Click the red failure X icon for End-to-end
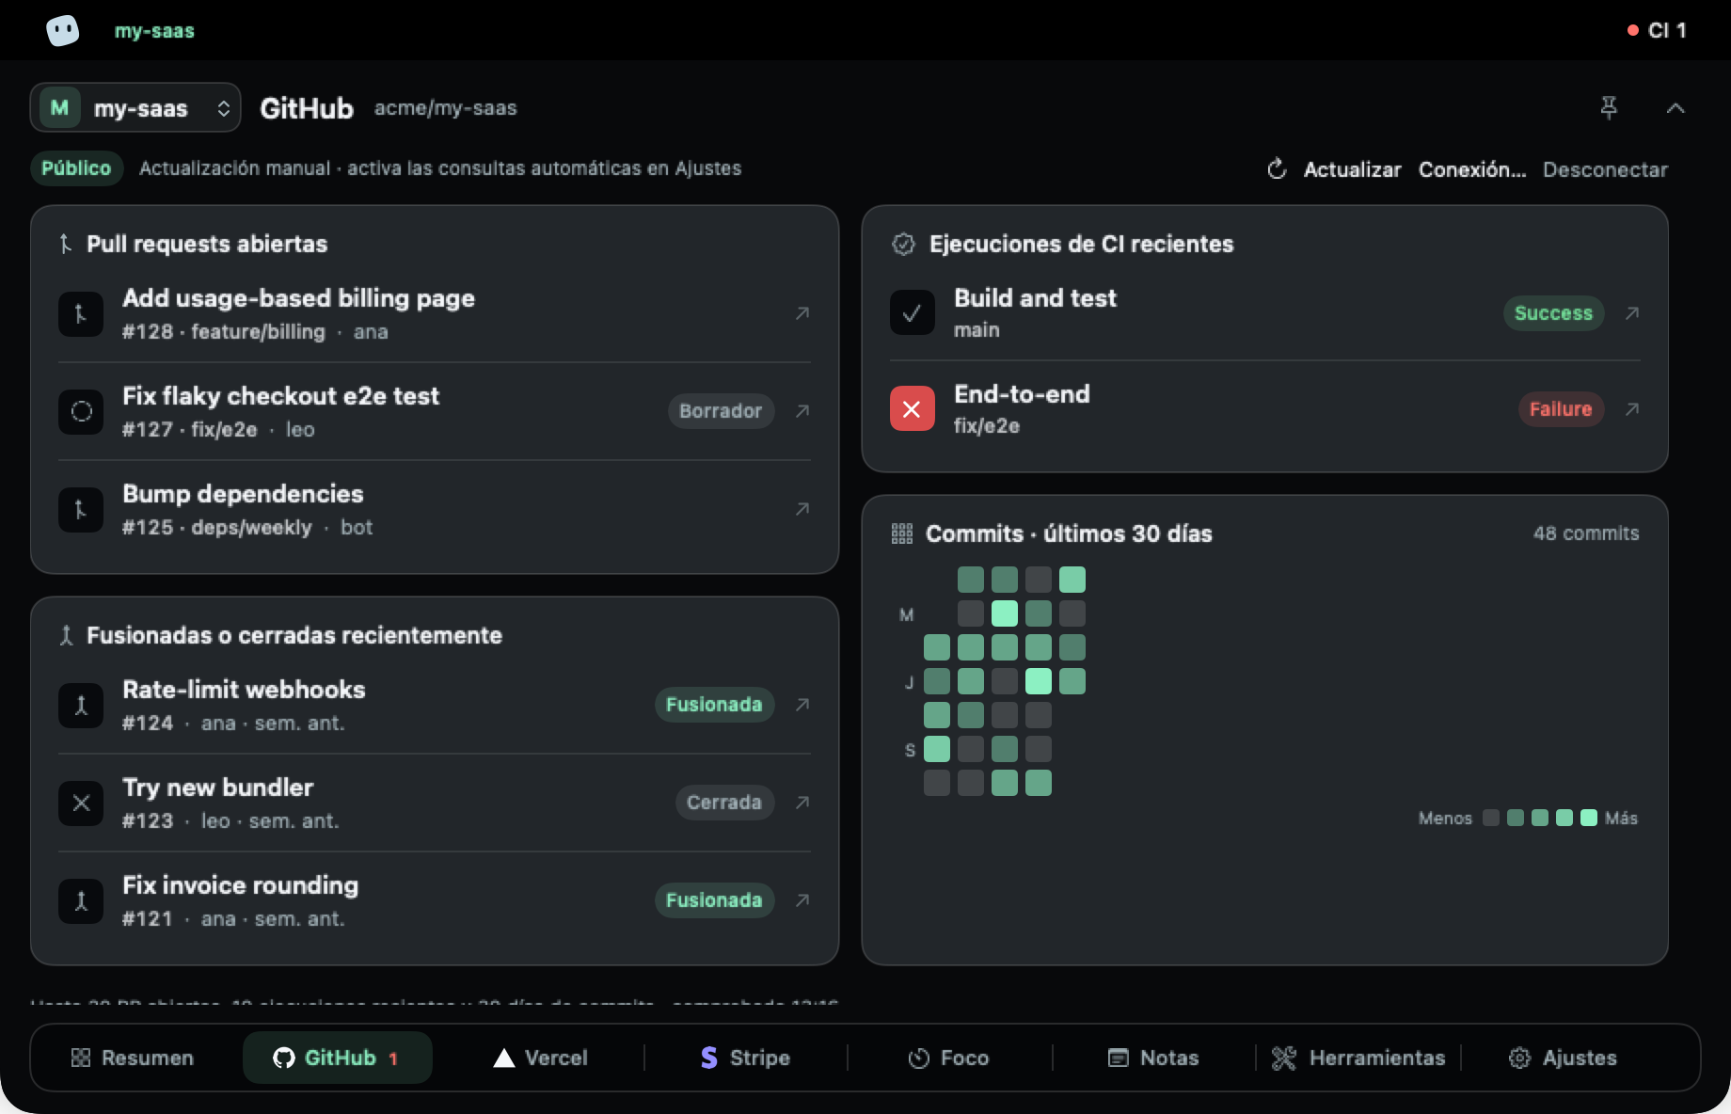1731x1114 pixels. (913, 409)
